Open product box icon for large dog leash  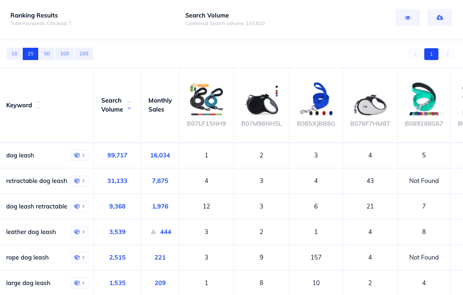[x=79, y=283]
